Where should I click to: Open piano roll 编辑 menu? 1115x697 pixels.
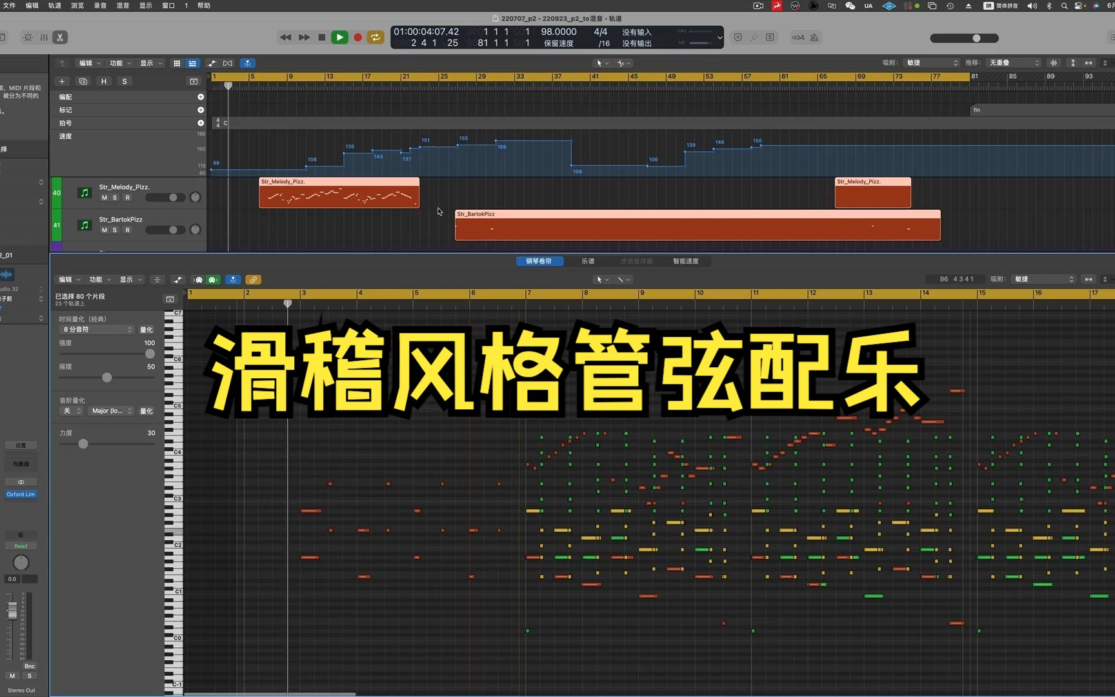69,279
